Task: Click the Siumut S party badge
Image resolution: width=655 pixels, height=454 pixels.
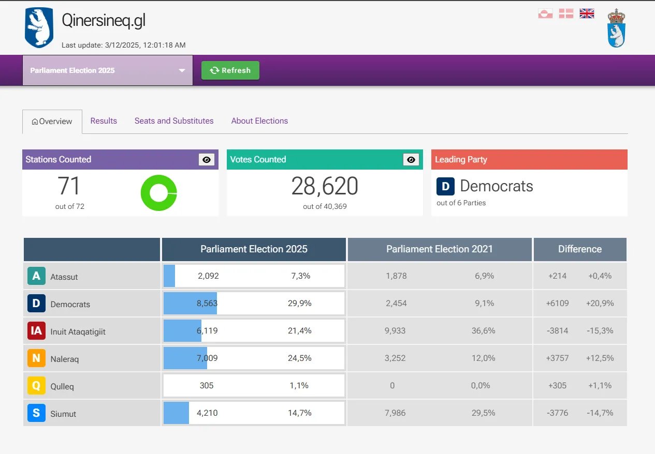Action: point(36,413)
